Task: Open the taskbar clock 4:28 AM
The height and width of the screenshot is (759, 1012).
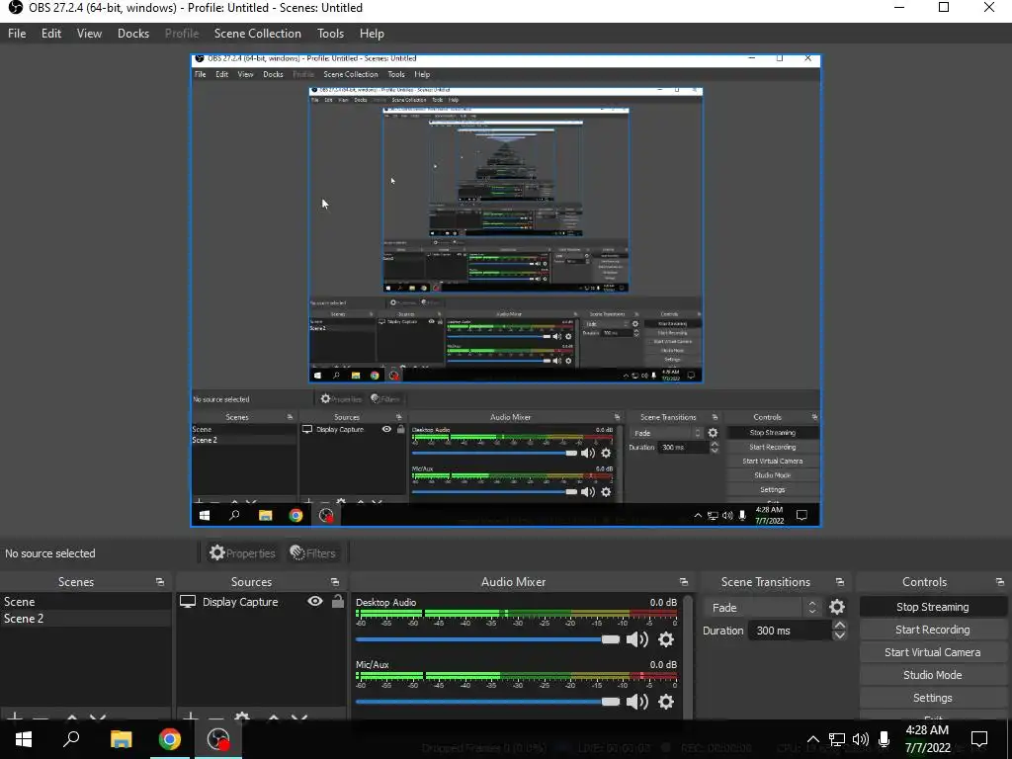Action: click(927, 739)
